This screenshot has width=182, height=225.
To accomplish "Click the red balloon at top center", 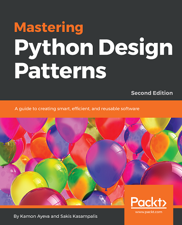I will click(x=111, y=126).
